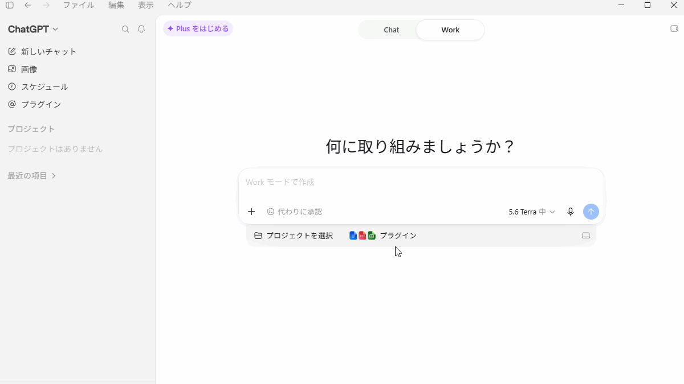Click the プロジェクトはありません text

(x=55, y=149)
